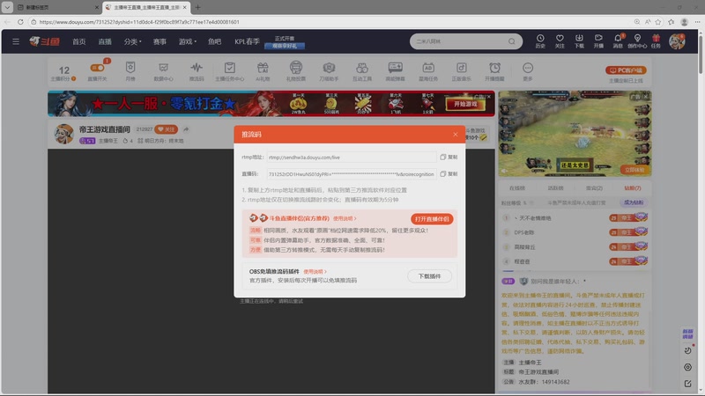
Task: Open 消息 bell notifications
Action: tap(619, 41)
